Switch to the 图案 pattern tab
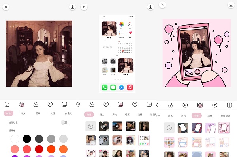Screen dimensions: 237x157 pyautogui.click(x=38, y=113)
